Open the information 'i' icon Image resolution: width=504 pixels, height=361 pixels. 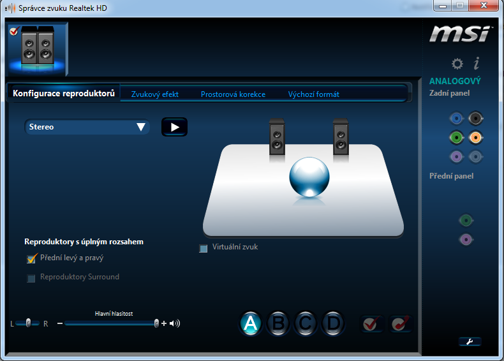pyautogui.click(x=477, y=63)
